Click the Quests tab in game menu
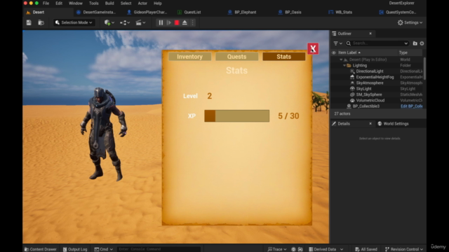The height and width of the screenshot is (252, 449). [x=236, y=57]
